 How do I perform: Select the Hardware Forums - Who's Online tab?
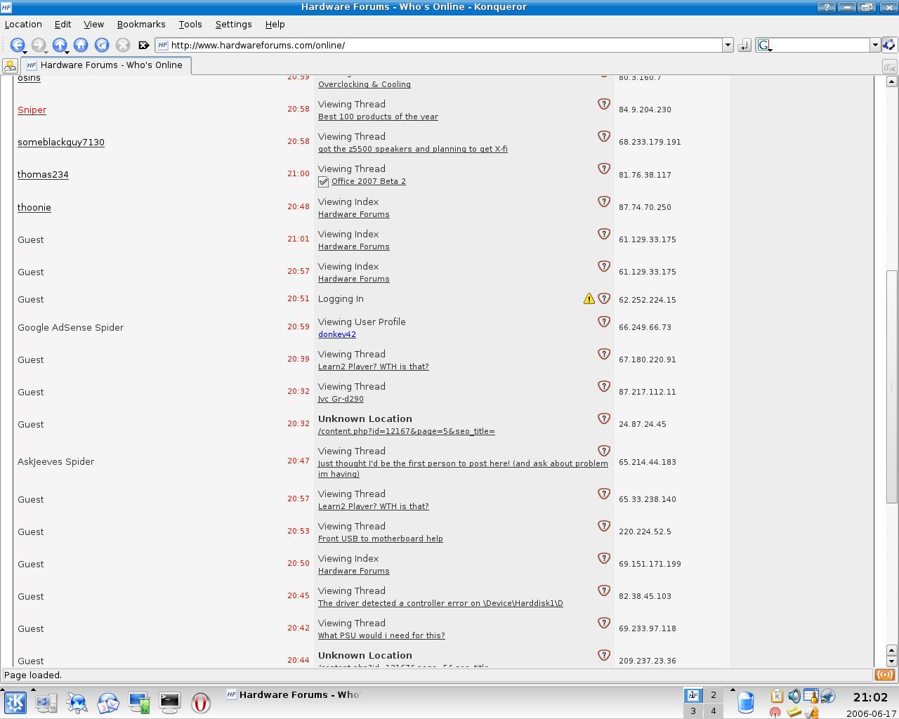pos(105,65)
